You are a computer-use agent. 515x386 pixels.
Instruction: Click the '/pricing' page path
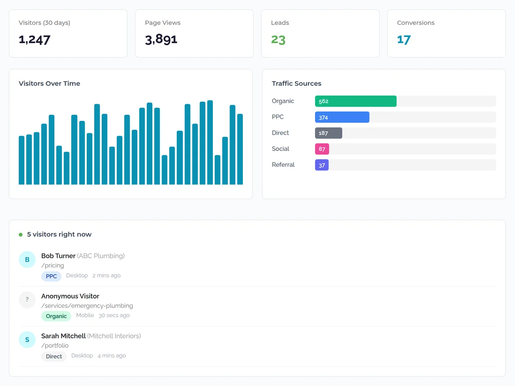tap(52, 265)
